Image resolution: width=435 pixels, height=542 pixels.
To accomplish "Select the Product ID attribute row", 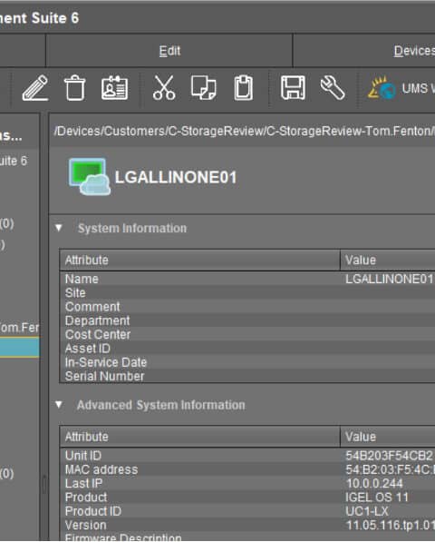I will 247,511.
